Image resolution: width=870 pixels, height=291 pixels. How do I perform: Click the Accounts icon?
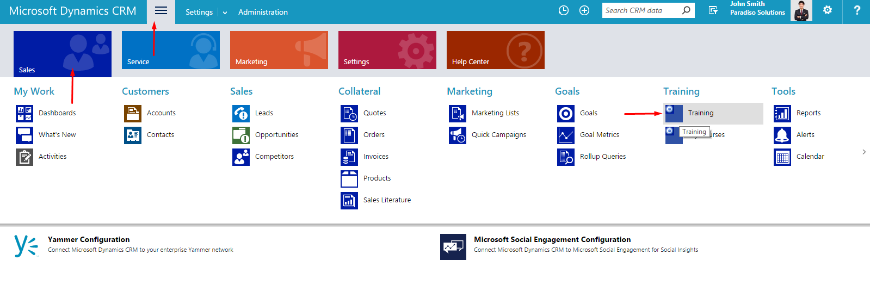pyautogui.click(x=133, y=113)
